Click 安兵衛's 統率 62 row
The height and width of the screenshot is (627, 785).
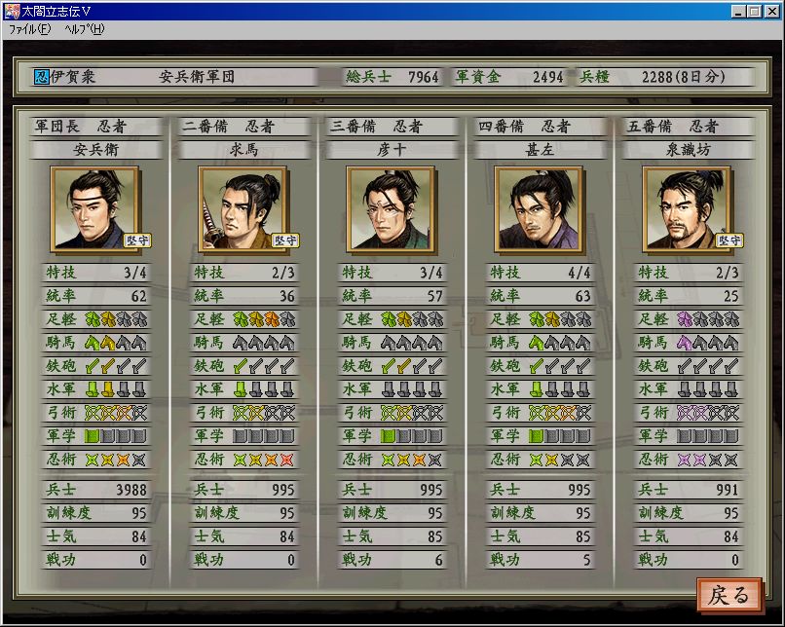95,296
